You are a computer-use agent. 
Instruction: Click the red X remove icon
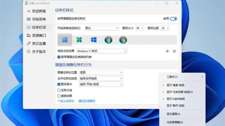click(174, 51)
